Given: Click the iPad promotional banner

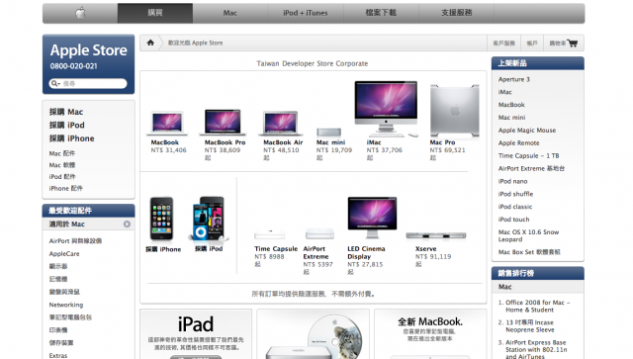Looking at the screenshot, I should coord(196,334).
